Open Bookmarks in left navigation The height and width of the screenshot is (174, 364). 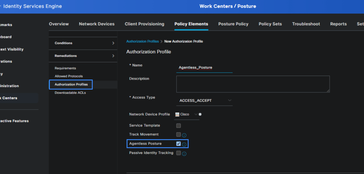coord(6,25)
